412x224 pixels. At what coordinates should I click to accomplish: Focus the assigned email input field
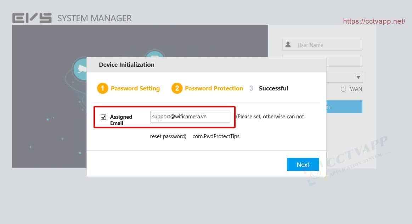pos(190,117)
